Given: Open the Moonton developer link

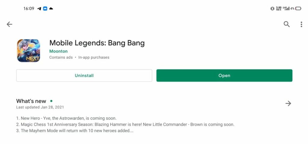Looking at the screenshot, I should pyautogui.click(x=58, y=51).
